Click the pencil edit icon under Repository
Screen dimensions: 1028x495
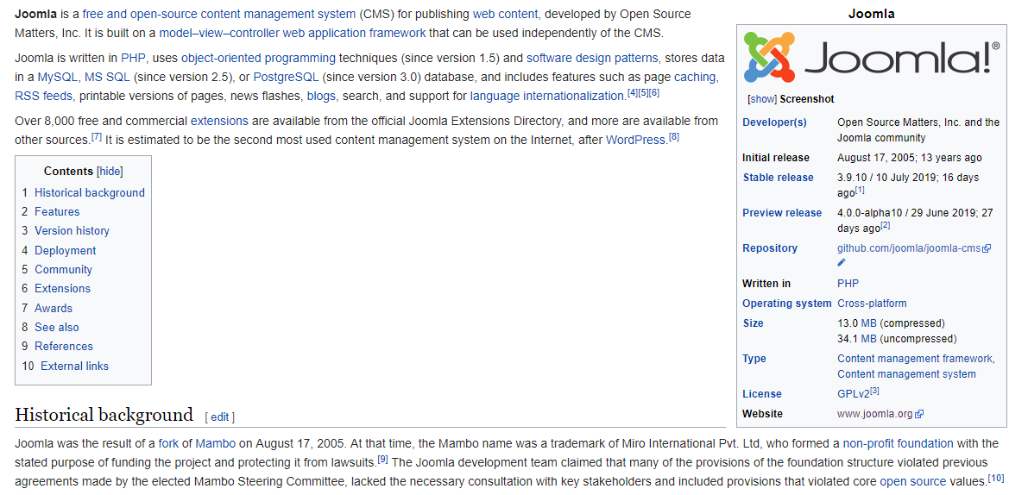tap(842, 262)
